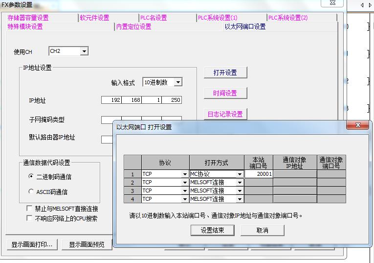Switch to 内置定位设置 tab
374x263 pixels.
133,26
